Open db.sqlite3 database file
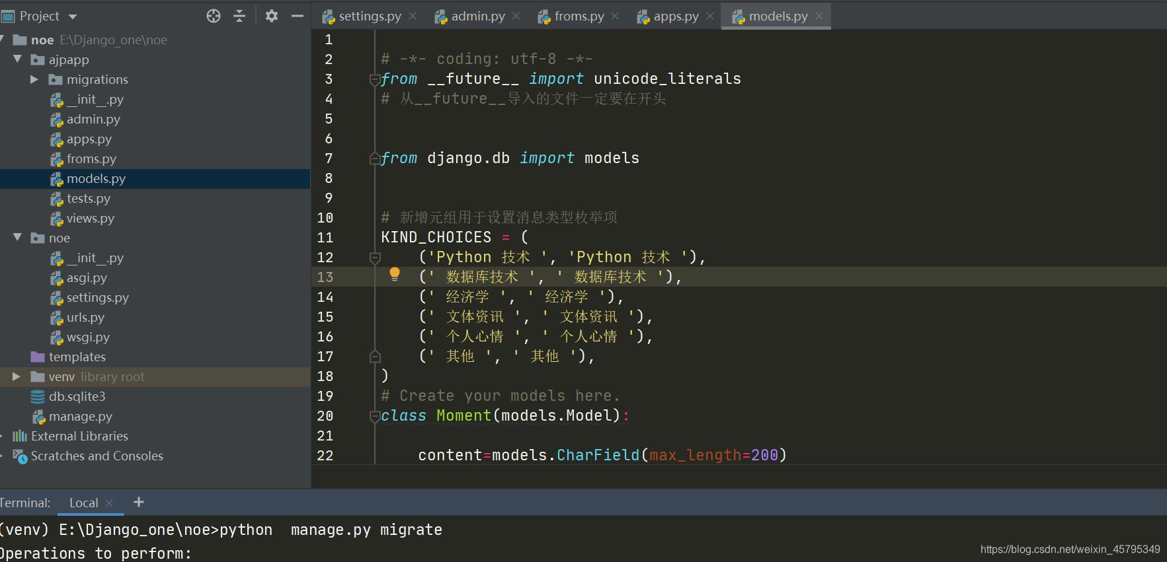This screenshot has height=562, width=1167. click(x=68, y=396)
